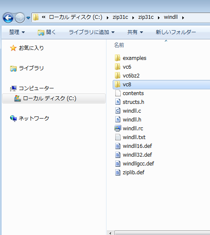Click the second zip31c breadcrumb segment
210x235 pixels.
click(146, 17)
